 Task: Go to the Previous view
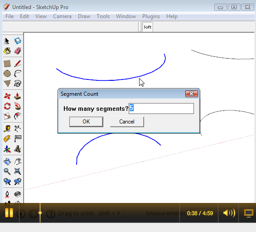coord(7,182)
